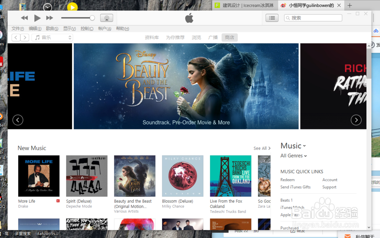
Task: Click the music note icon in media selector
Action: pyautogui.click(x=36, y=37)
